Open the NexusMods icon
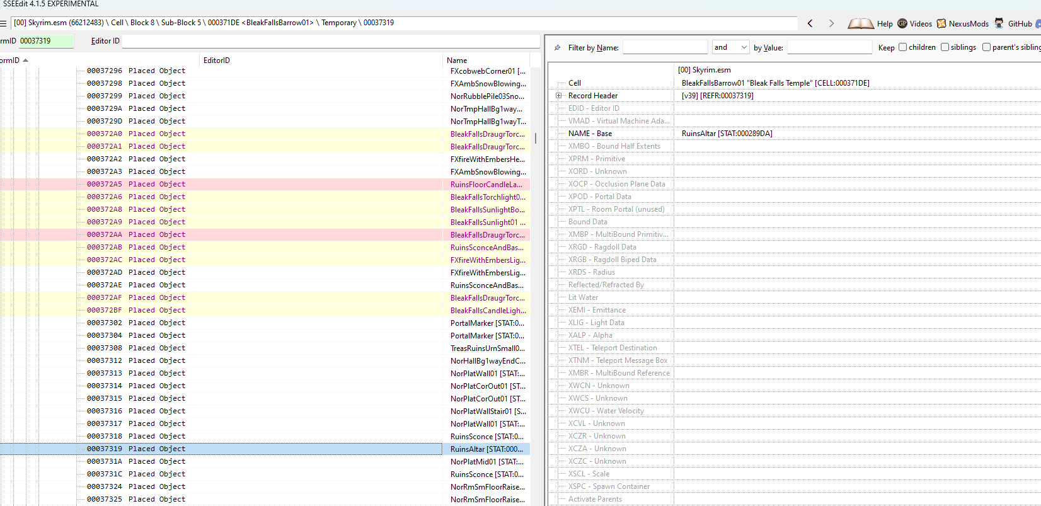1041x506 pixels. (x=941, y=23)
